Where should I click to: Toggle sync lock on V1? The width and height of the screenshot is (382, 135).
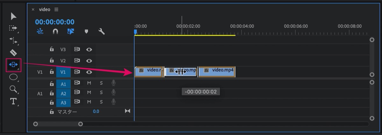coord(77,72)
